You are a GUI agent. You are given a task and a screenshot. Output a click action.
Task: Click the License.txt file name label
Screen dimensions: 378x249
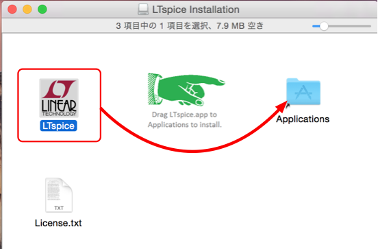pyautogui.click(x=58, y=223)
